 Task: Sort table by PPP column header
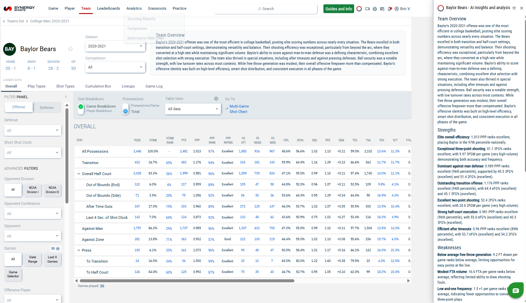pyautogui.click(x=197, y=140)
